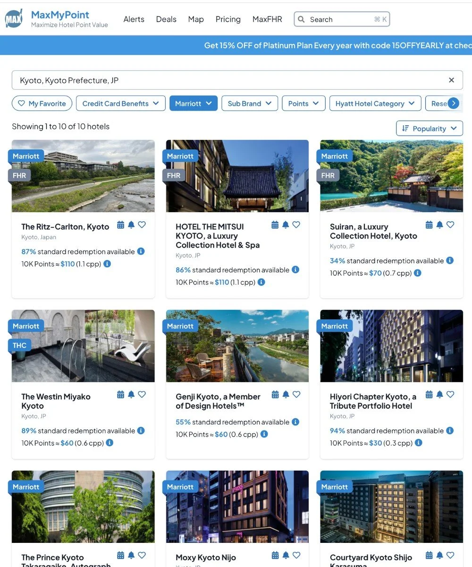Viewport: 472px width, 567px height.
Task: Open the Marriott brand filter dropdown
Action: (x=194, y=103)
